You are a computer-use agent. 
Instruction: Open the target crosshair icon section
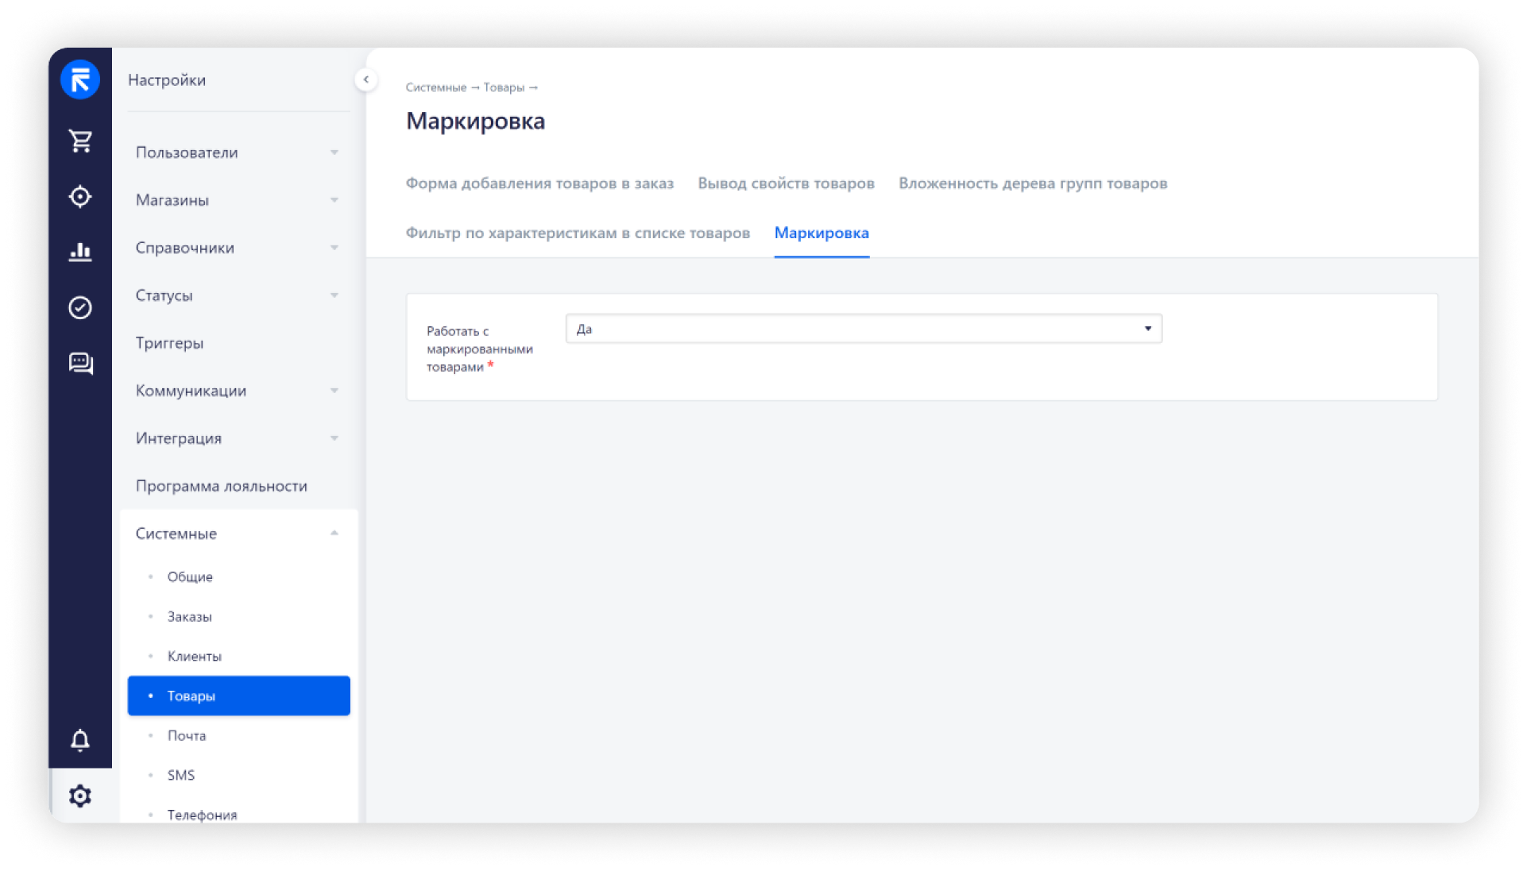click(x=80, y=196)
